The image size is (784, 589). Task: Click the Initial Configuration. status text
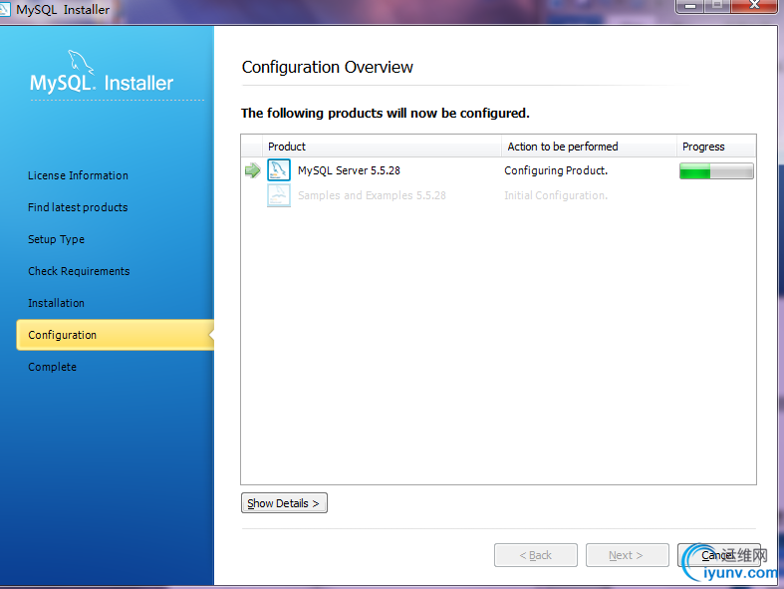point(556,195)
